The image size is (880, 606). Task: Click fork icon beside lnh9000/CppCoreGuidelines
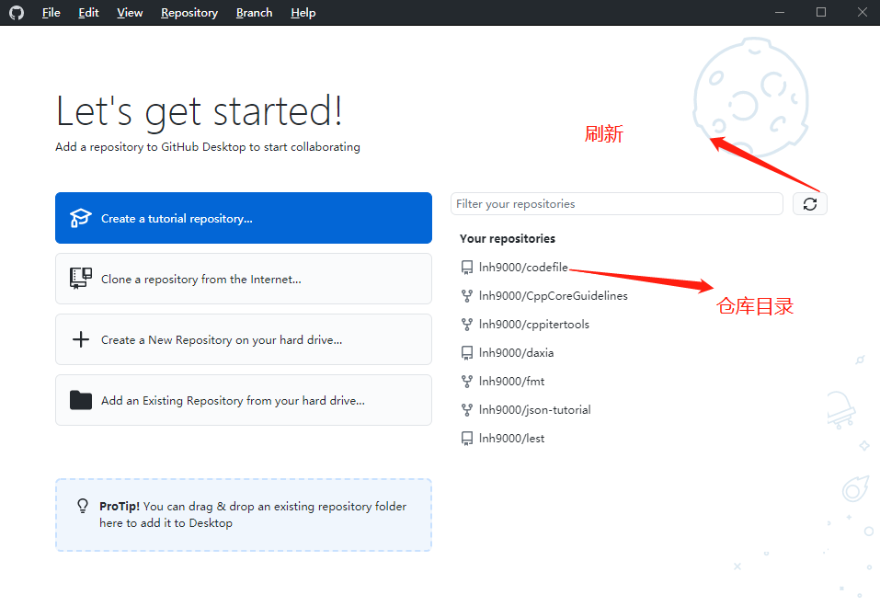[x=467, y=296]
